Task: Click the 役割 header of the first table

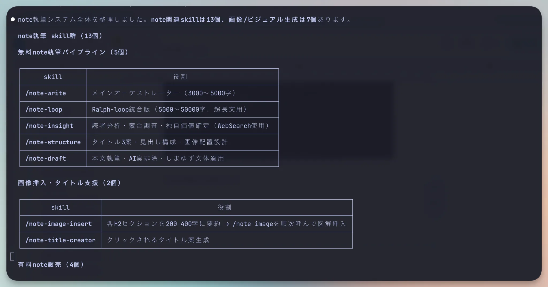Action: tap(182, 77)
